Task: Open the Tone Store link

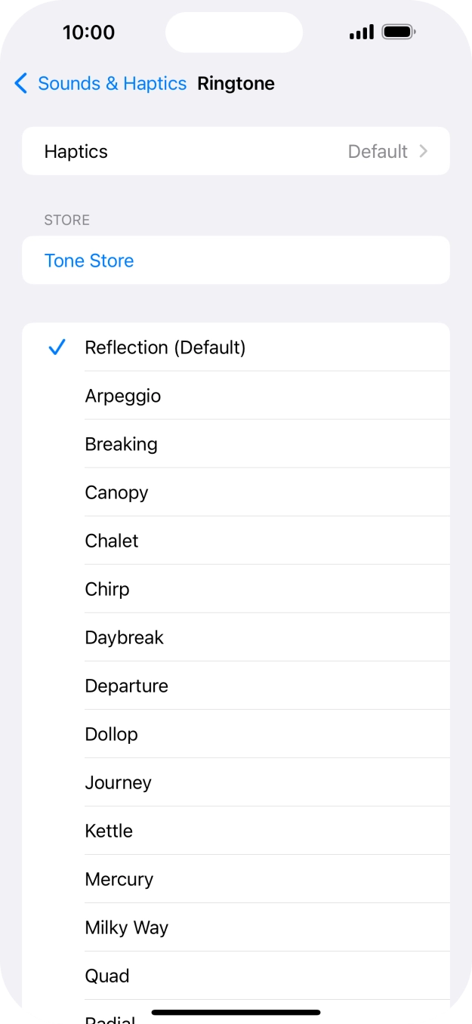Action: (89, 261)
